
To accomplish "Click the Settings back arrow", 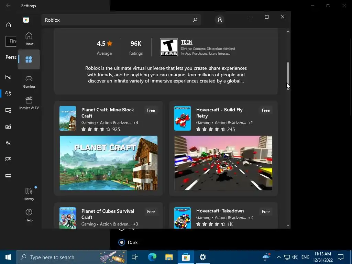I will click(x=8, y=5).
